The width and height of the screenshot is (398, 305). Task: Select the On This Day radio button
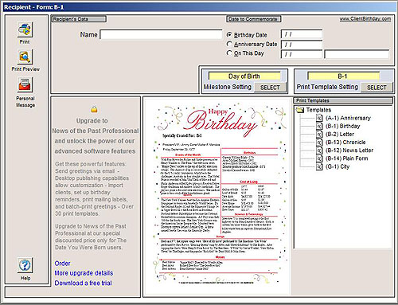coord(229,53)
